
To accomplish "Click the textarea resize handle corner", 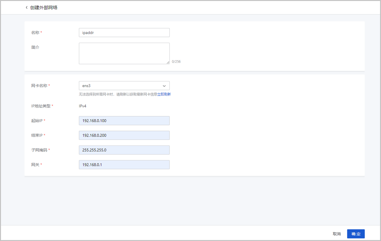I will 168,63.
